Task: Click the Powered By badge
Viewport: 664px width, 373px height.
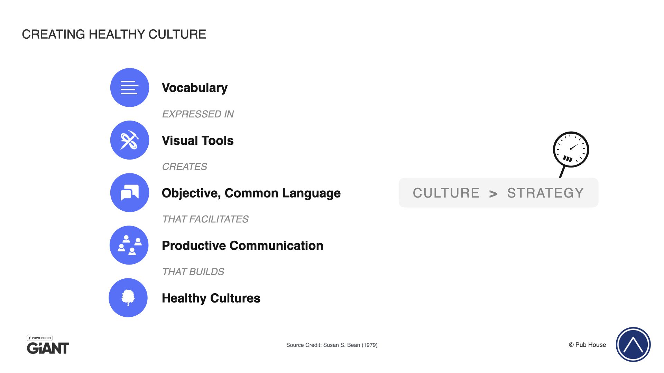Action: (x=40, y=338)
